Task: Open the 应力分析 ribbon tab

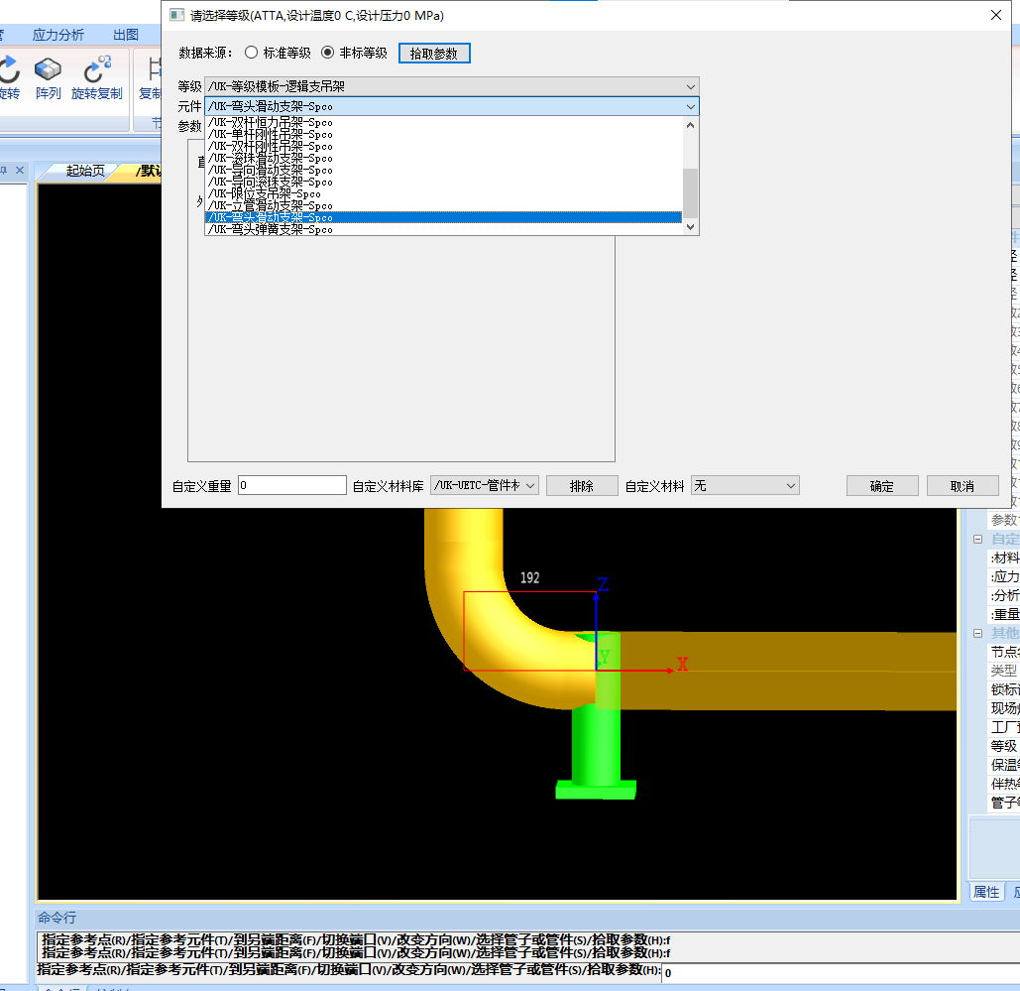Action: coord(58,35)
